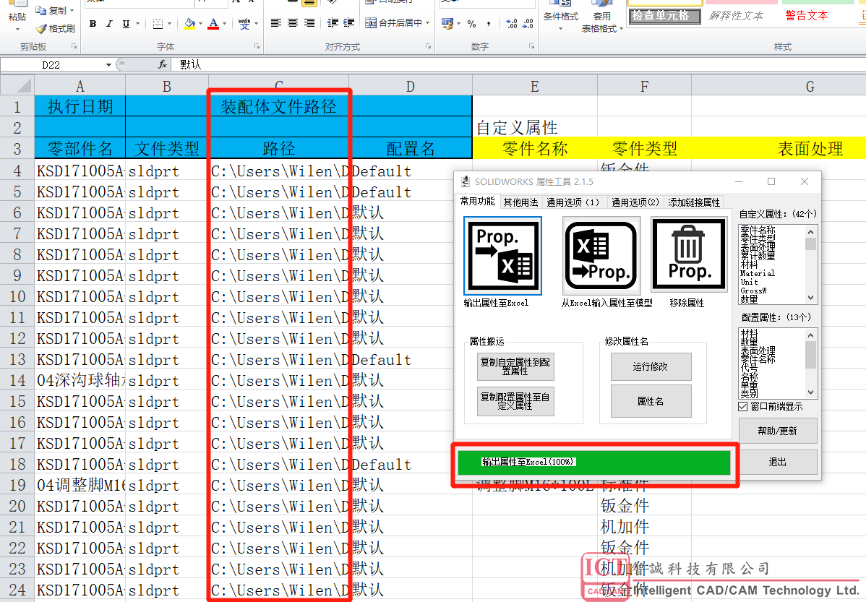Click the 退出 exit button
Image resolution: width=866 pixels, height=602 pixels.
tap(778, 462)
